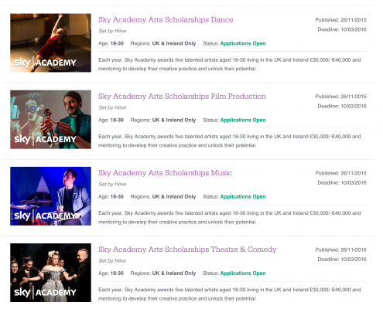Click Applications Open status in Theatre & Comedy listing
383x309 pixels.
[x=243, y=273]
